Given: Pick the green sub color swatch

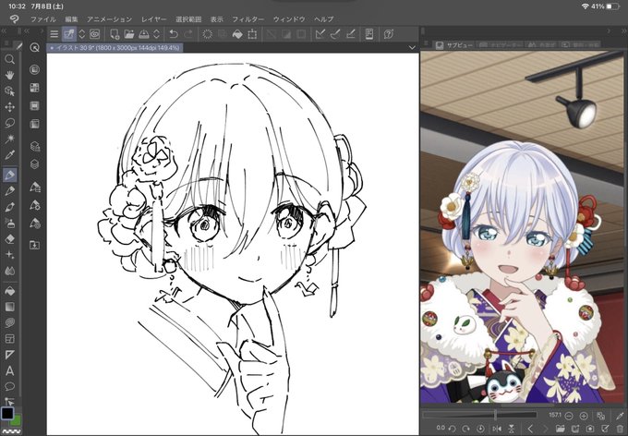Looking at the screenshot, I should click(x=18, y=421).
